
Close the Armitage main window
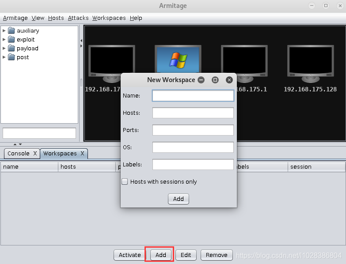(340, 6)
